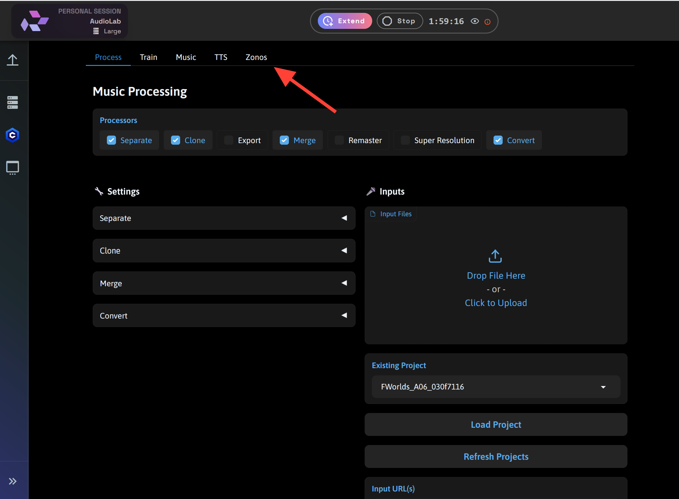Click the Processors section label
Image resolution: width=679 pixels, height=499 pixels.
[x=119, y=120]
